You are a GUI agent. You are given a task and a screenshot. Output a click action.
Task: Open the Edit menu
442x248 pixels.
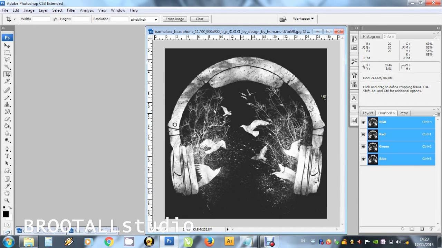(16, 10)
